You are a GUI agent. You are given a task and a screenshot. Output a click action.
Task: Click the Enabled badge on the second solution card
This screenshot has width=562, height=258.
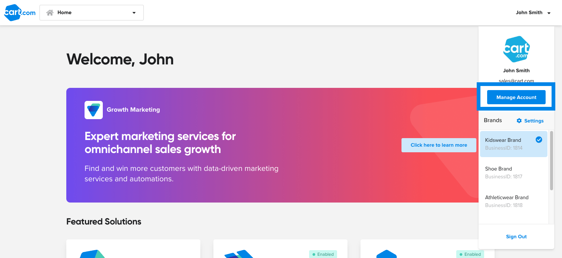tap(323, 254)
